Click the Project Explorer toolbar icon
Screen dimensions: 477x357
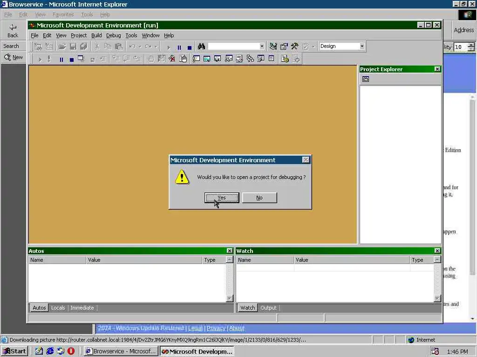pos(273,46)
